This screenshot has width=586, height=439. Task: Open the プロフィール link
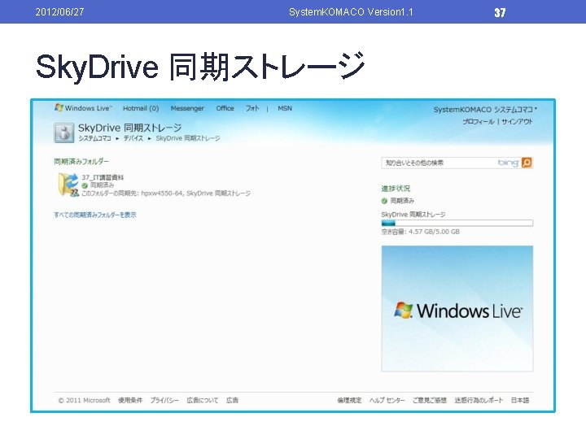point(479,122)
